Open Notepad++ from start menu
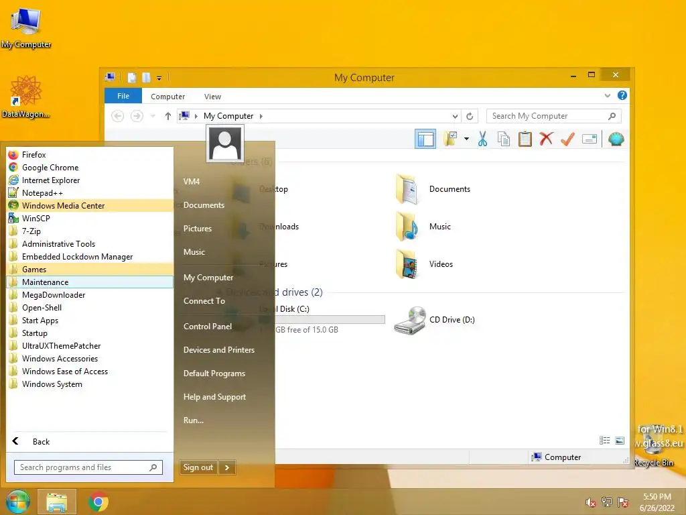The image size is (686, 515). coord(90,192)
